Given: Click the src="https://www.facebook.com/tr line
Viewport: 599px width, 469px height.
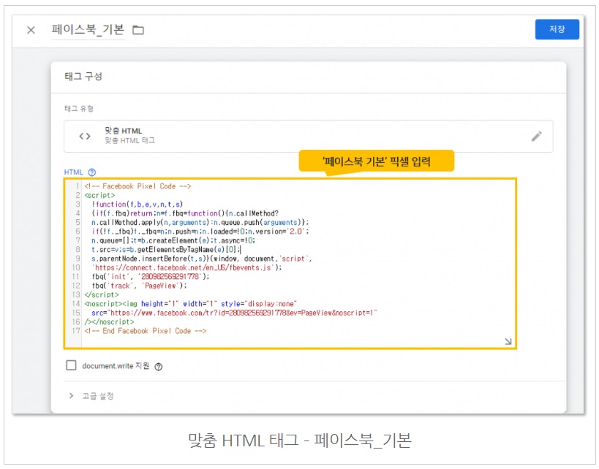Looking at the screenshot, I should pyautogui.click(x=234, y=313).
